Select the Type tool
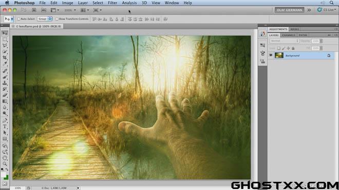339x190 pixels. [x=5, y=127]
